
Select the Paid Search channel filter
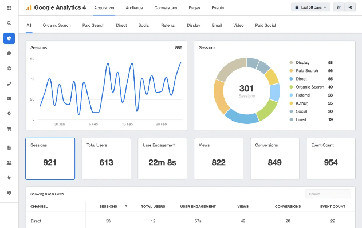coord(93,25)
